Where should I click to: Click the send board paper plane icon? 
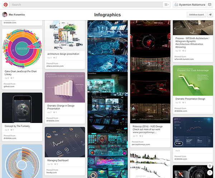(x=210, y=15)
